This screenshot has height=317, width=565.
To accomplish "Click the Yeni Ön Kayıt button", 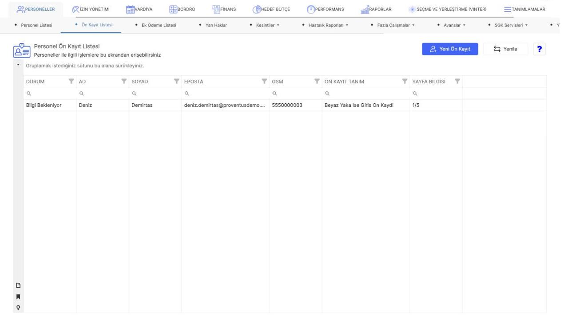I will [x=450, y=49].
